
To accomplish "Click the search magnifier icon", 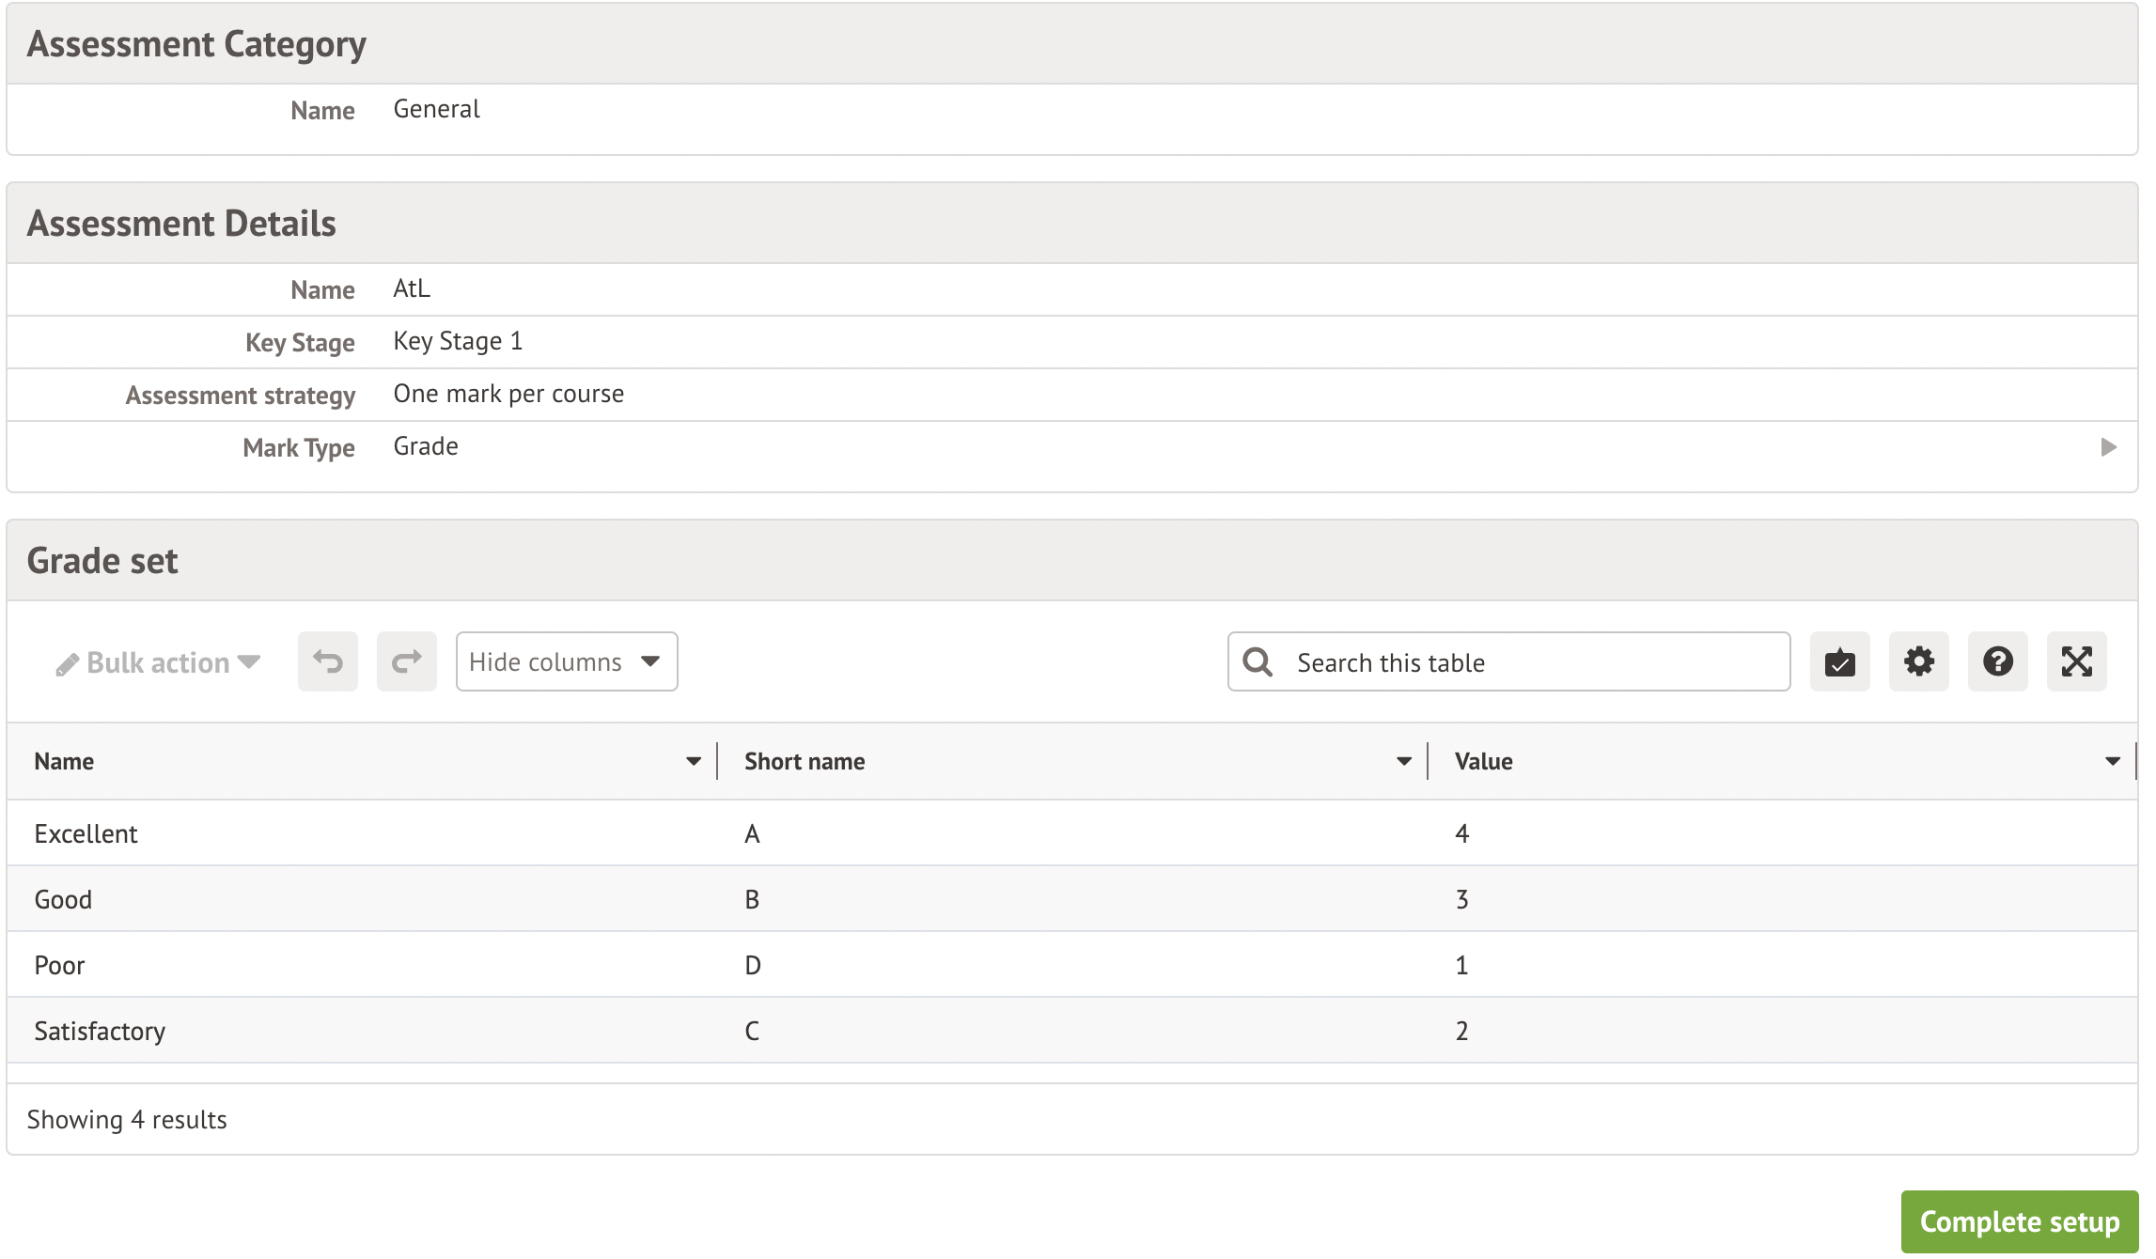I will 1258,662.
